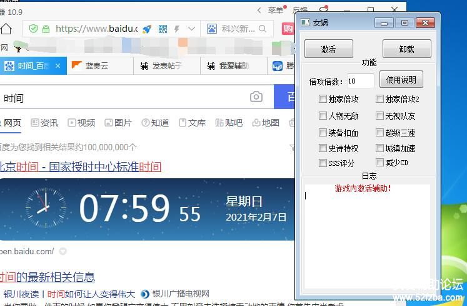Open the 银川夜读 article link
Viewport: 467px width, 306px height.
[69, 294]
